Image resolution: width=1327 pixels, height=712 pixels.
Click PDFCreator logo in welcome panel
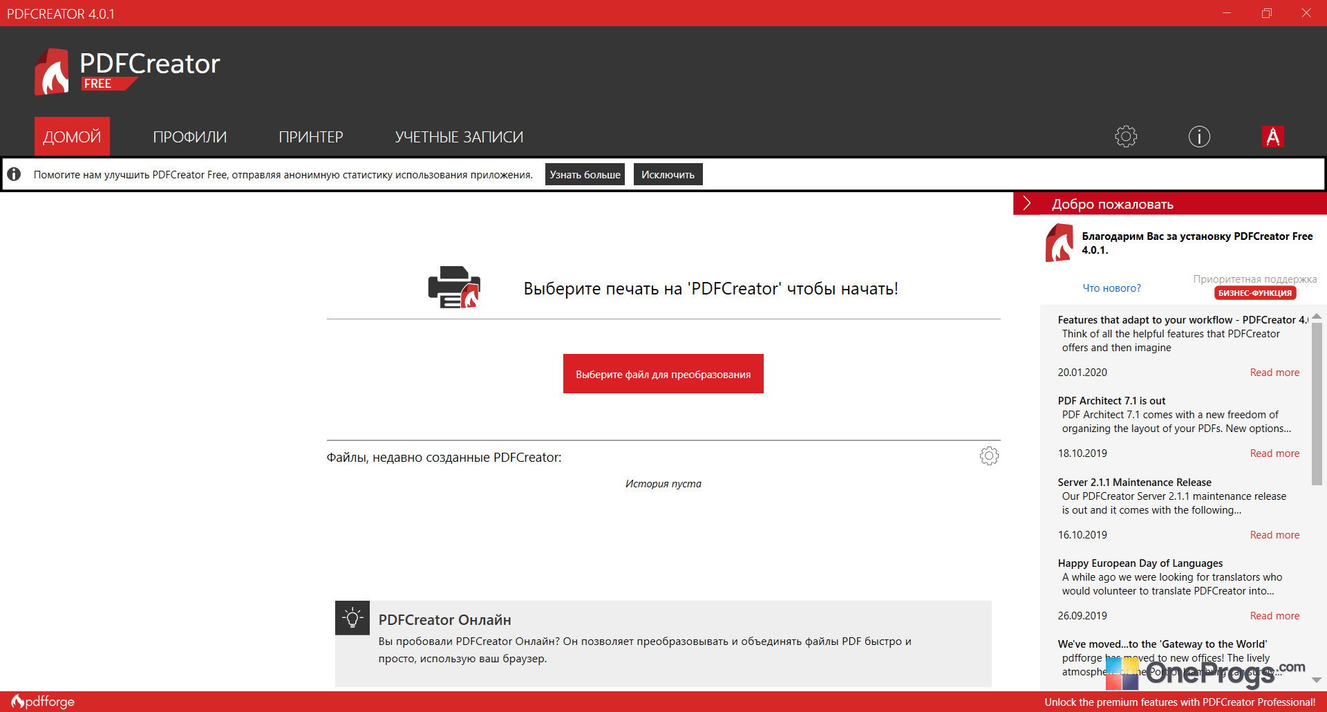(x=1060, y=243)
